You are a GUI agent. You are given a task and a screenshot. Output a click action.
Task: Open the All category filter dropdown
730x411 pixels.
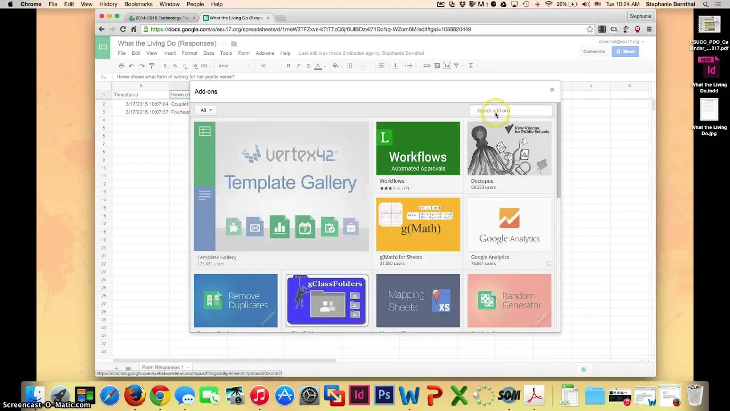[x=206, y=110]
